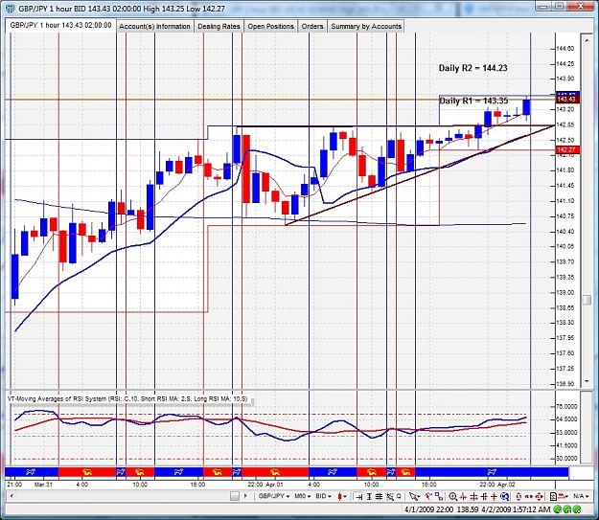Image resolution: width=599 pixels, height=520 pixels.
Task: Click the 'Daily R2 = 144.23' chart label
Action: (472, 68)
